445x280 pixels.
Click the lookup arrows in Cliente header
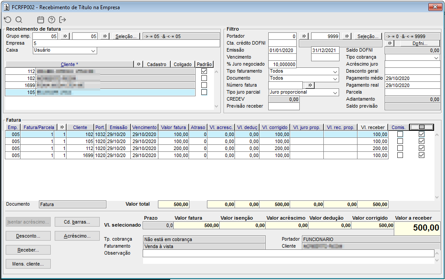[138, 64]
